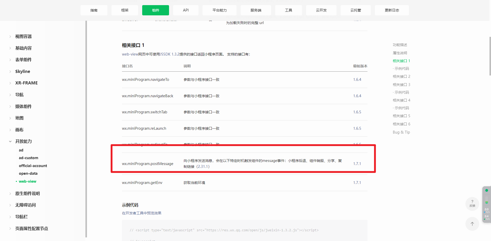Click the wx.miniProgram.switchTab interface name

[144, 112]
